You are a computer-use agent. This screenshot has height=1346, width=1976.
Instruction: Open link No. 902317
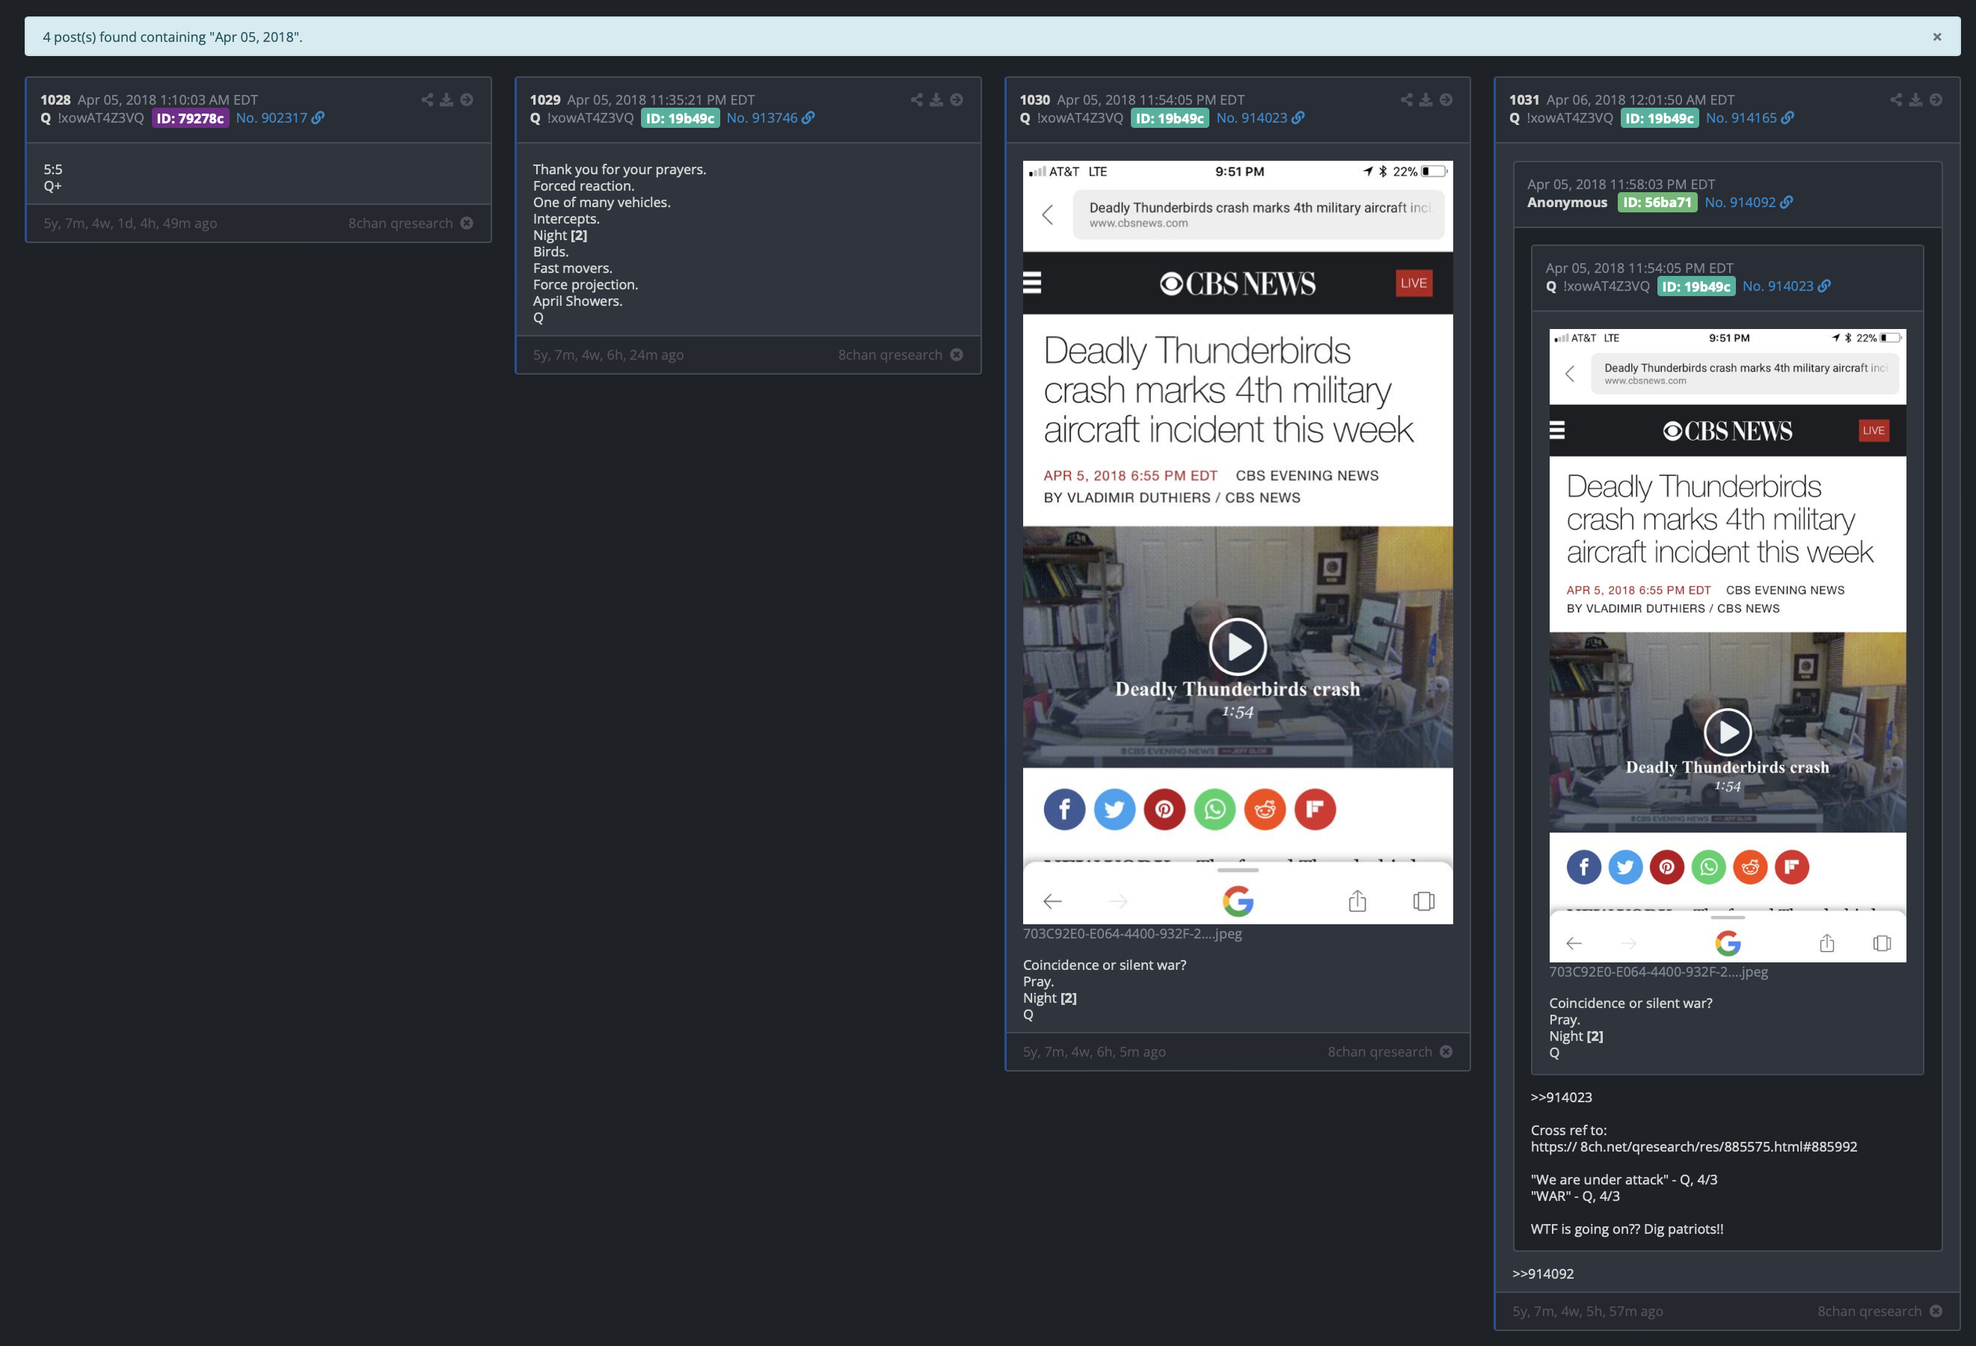point(280,117)
